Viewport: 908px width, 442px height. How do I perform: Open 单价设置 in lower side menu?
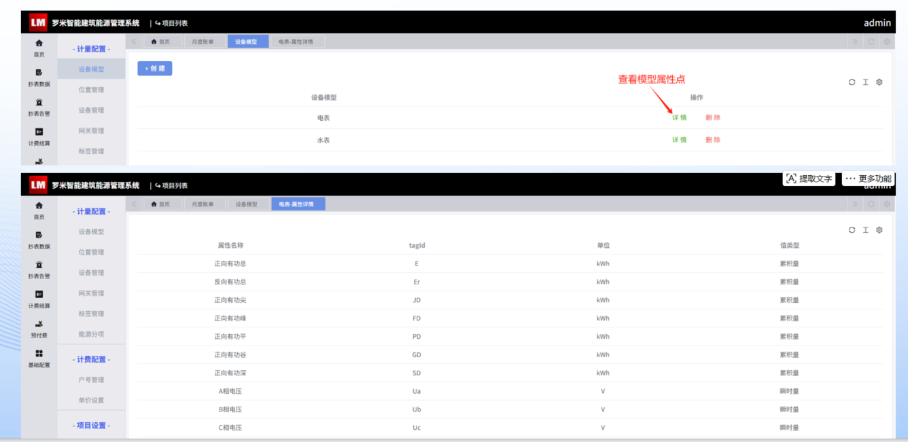[91, 400]
